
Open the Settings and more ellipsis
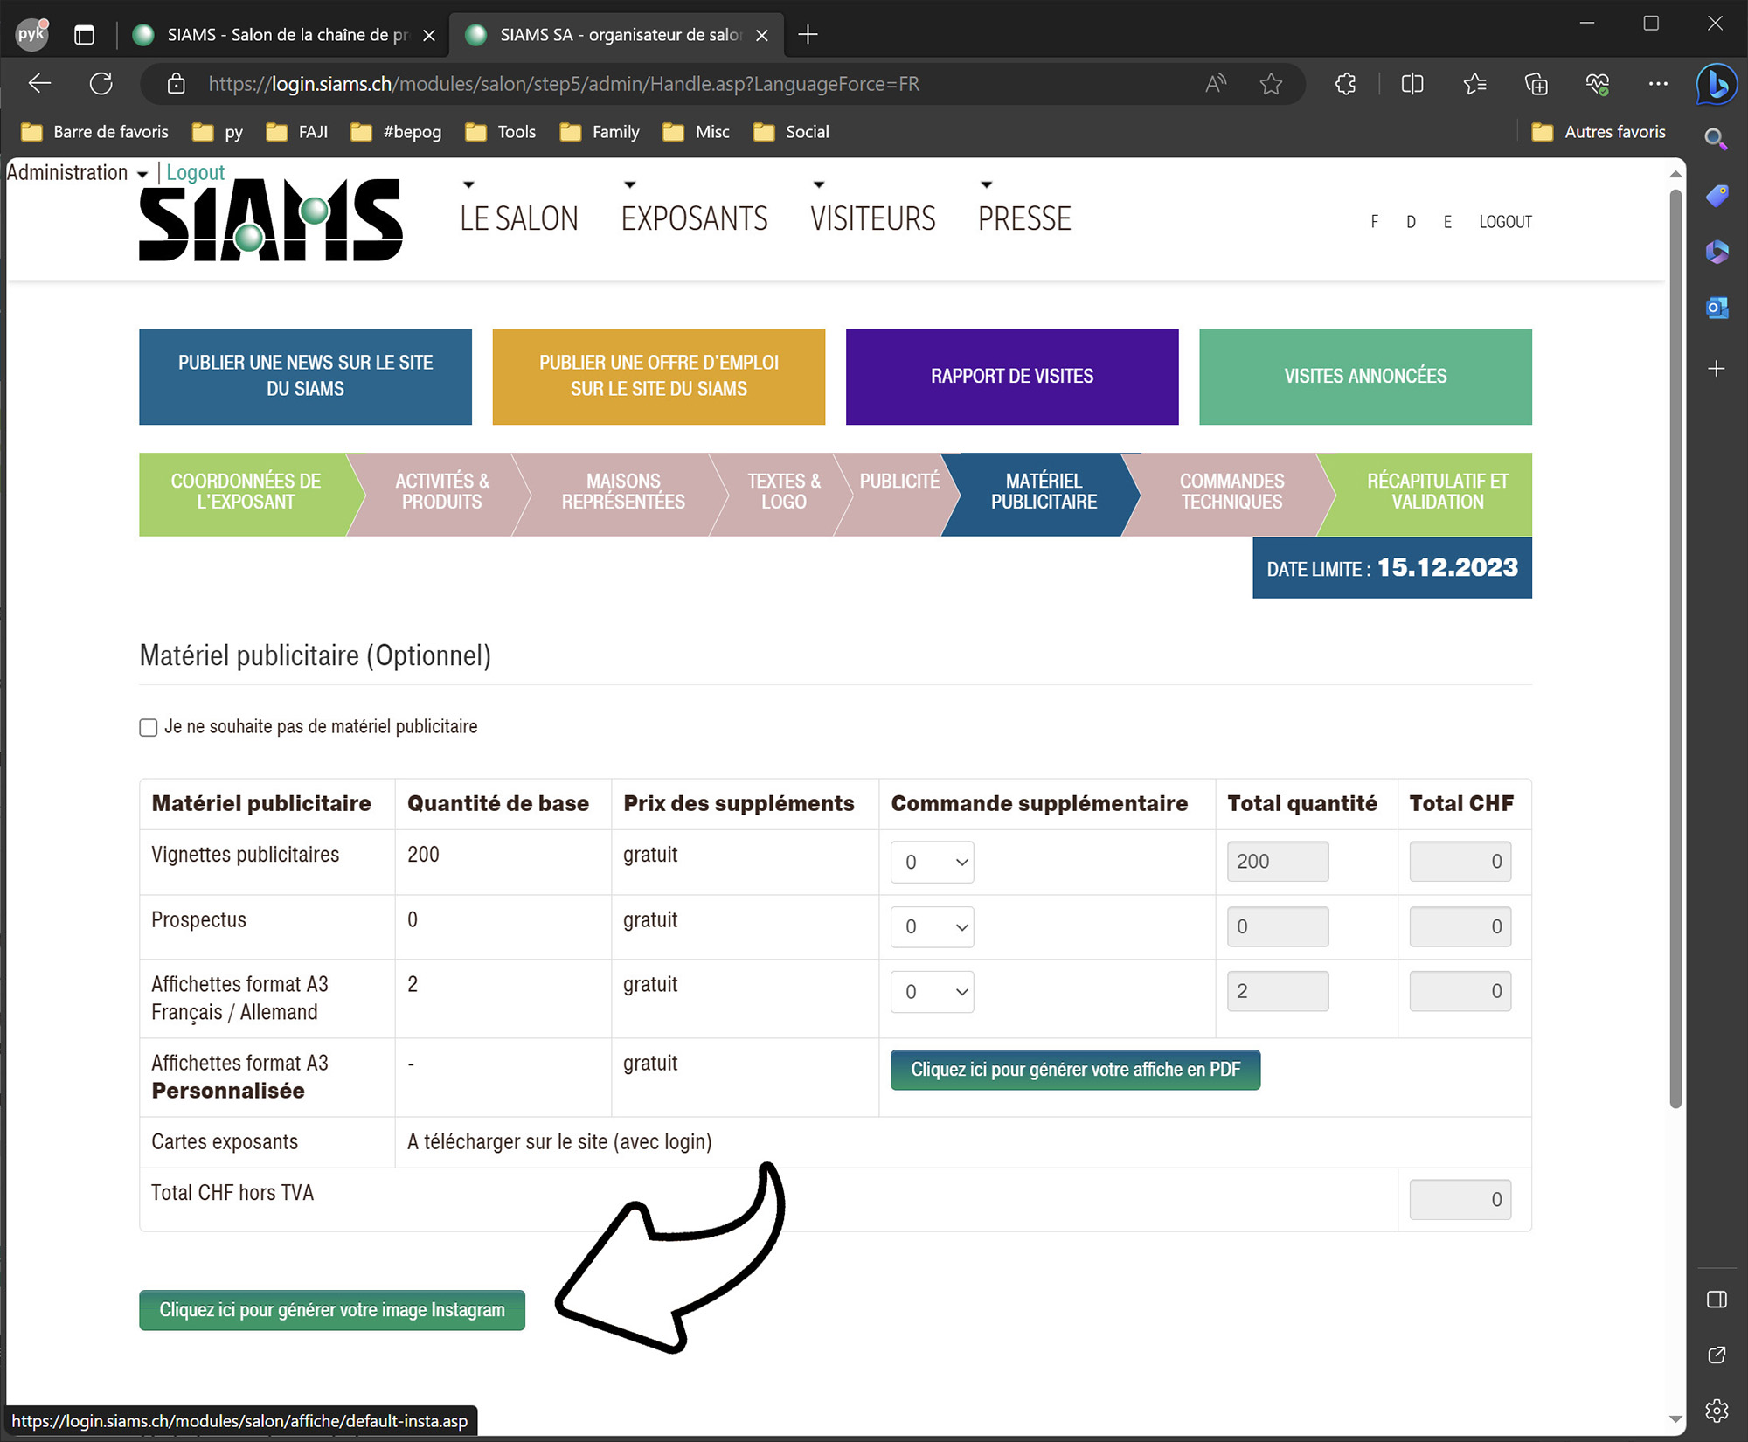pos(1658,84)
